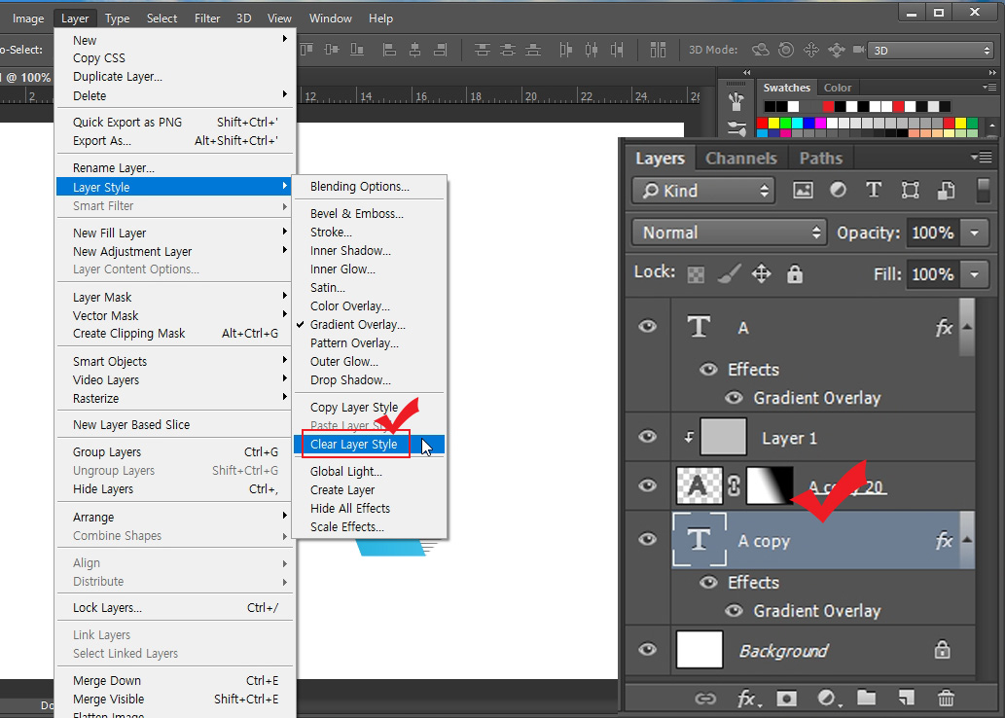Toggle filter for pixel layers
The width and height of the screenshot is (1005, 718).
click(x=803, y=190)
